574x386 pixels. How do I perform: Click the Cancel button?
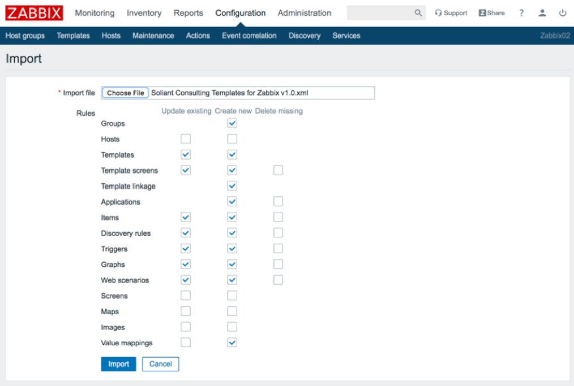pyautogui.click(x=160, y=364)
